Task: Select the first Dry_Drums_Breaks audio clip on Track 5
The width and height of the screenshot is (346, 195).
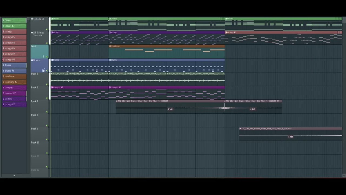Action: (x=79, y=79)
